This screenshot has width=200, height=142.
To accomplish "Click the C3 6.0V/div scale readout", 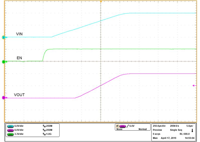I will click(19, 130).
